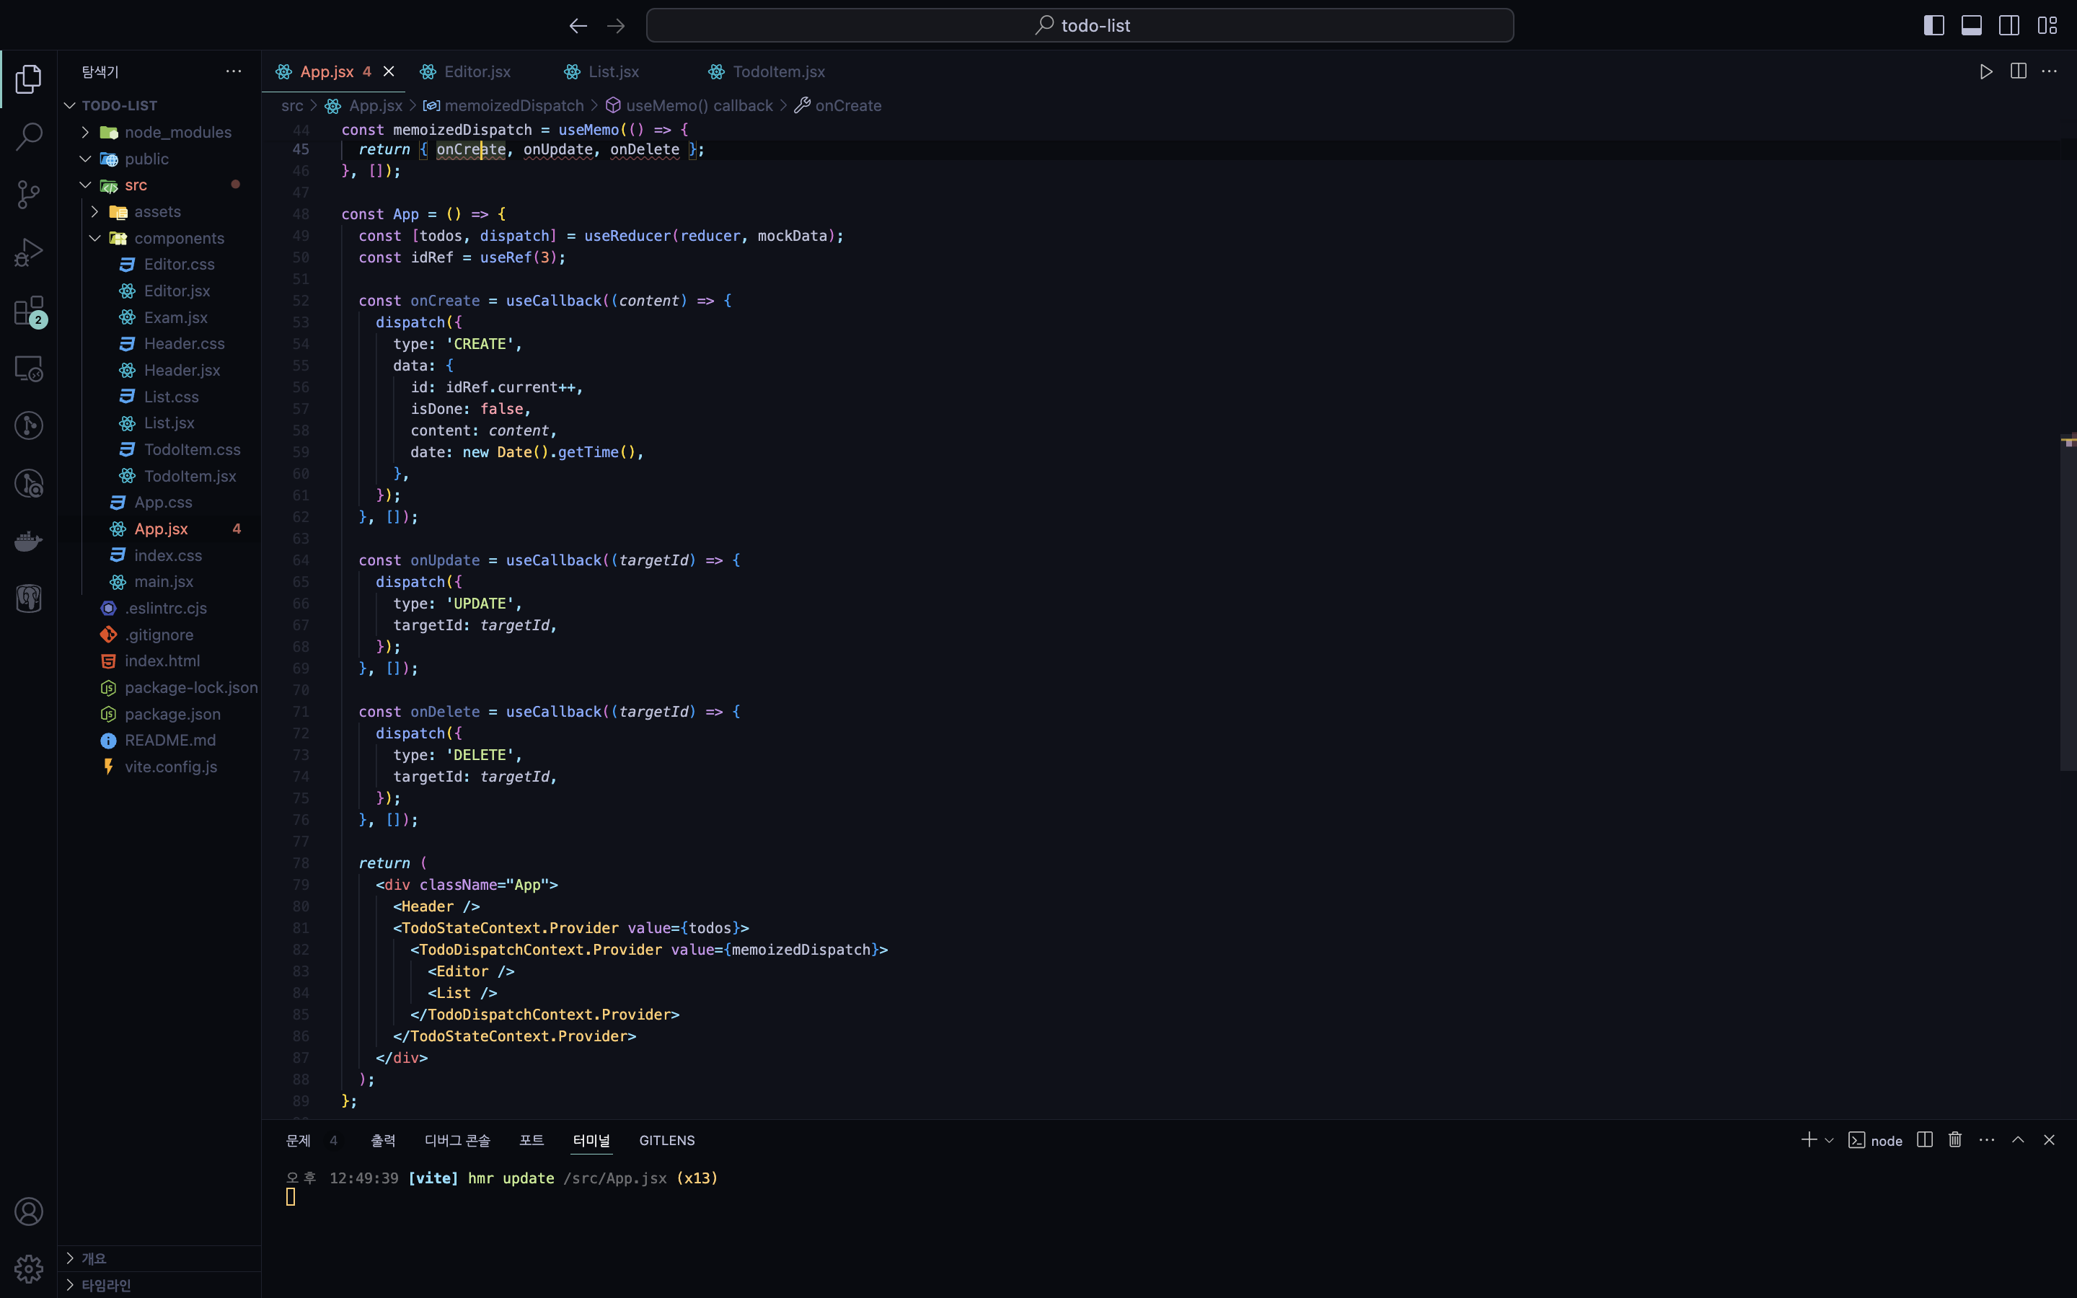The width and height of the screenshot is (2077, 1298).
Task: Open the Docker sidebar icon
Action: (29, 541)
